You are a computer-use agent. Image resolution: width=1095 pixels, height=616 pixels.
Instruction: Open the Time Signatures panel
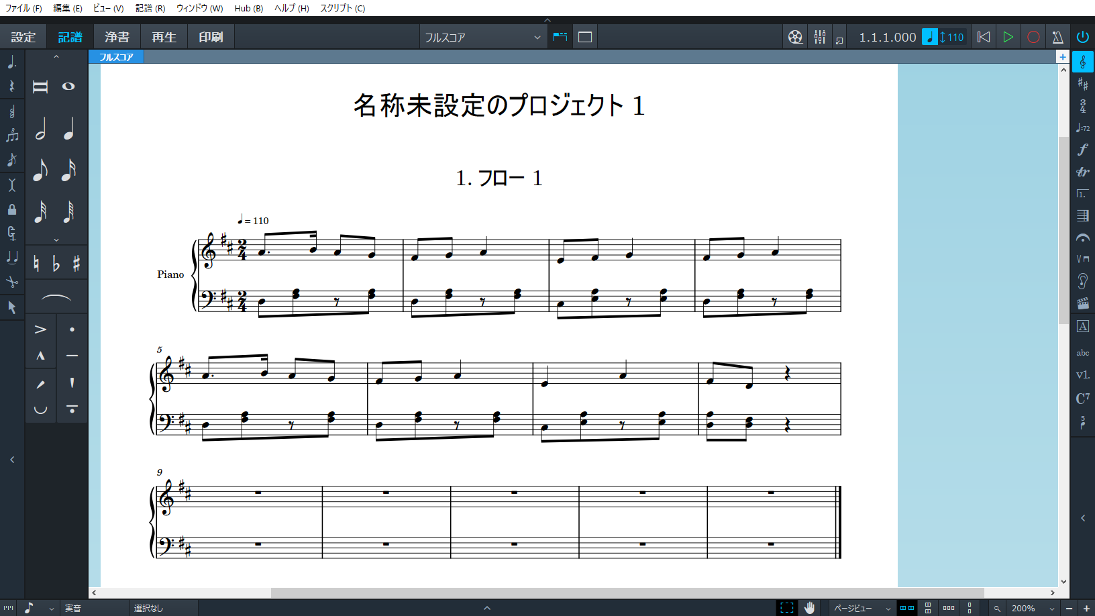tap(1082, 106)
